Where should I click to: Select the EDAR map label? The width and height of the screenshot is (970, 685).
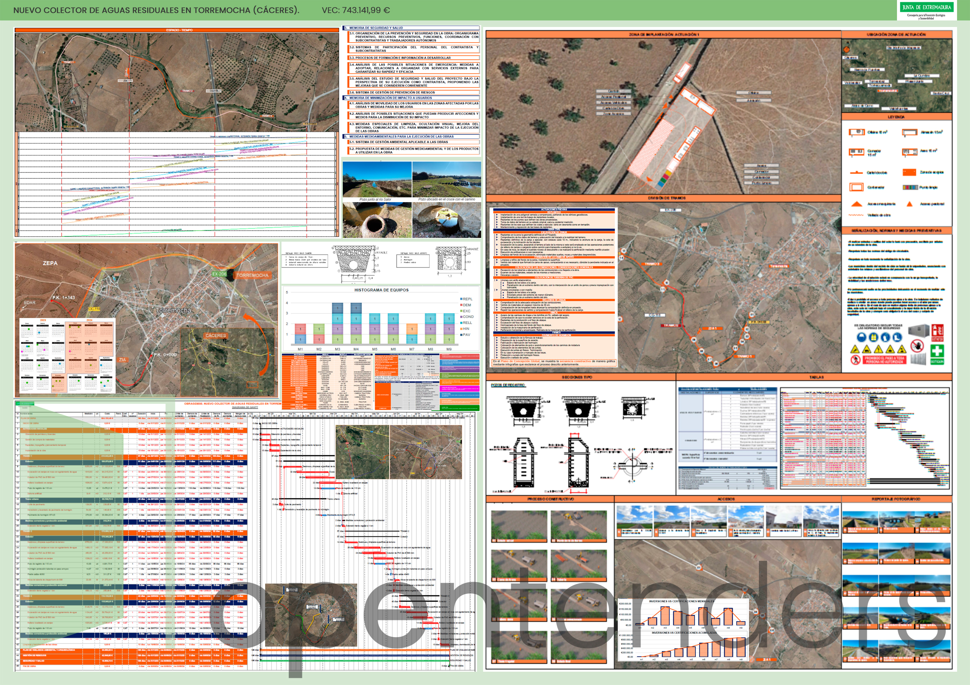(x=30, y=303)
